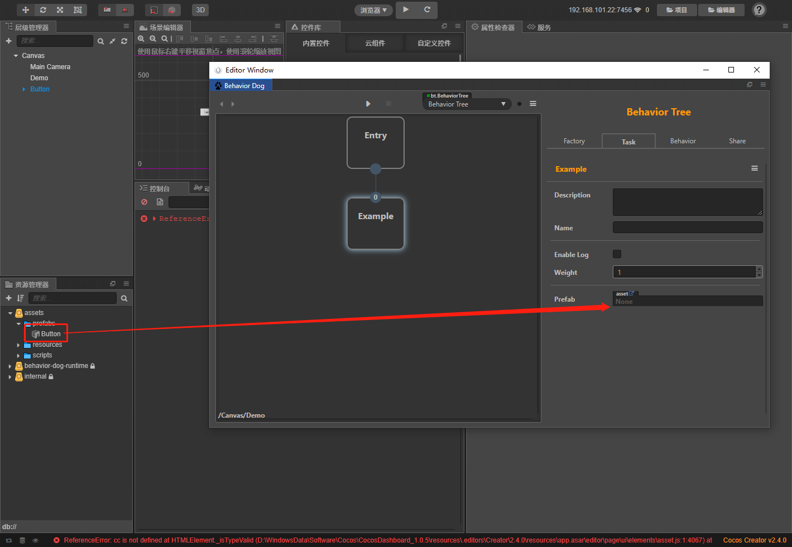Image resolution: width=792 pixels, height=547 pixels.
Task: Enable the Enable Log checkbox
Action: [617, 254]
